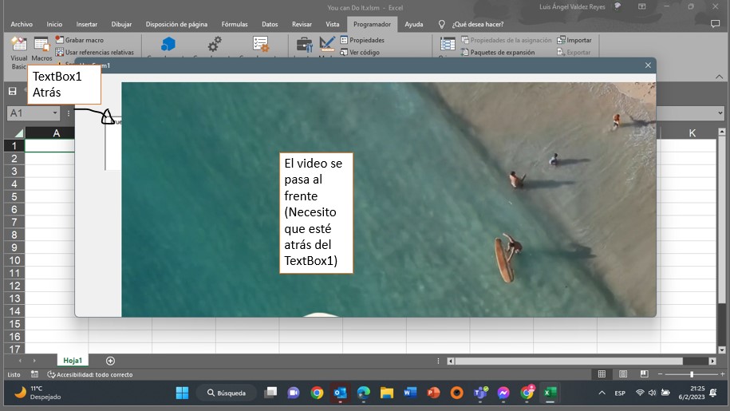
Task: Toggle Usar referencias relativas
Action: tap(94, 52)
